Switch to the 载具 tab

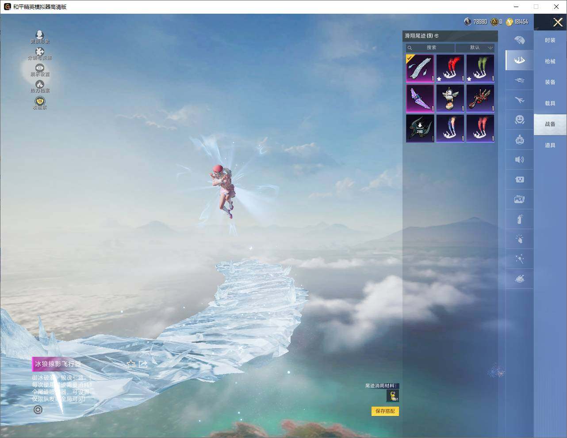pos(550,103)
